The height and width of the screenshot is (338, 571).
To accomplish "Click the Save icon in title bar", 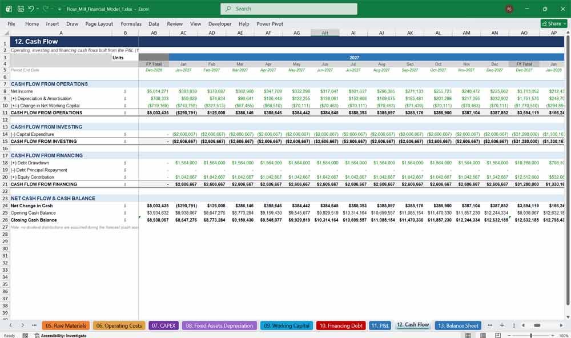I will click(21, 9).
